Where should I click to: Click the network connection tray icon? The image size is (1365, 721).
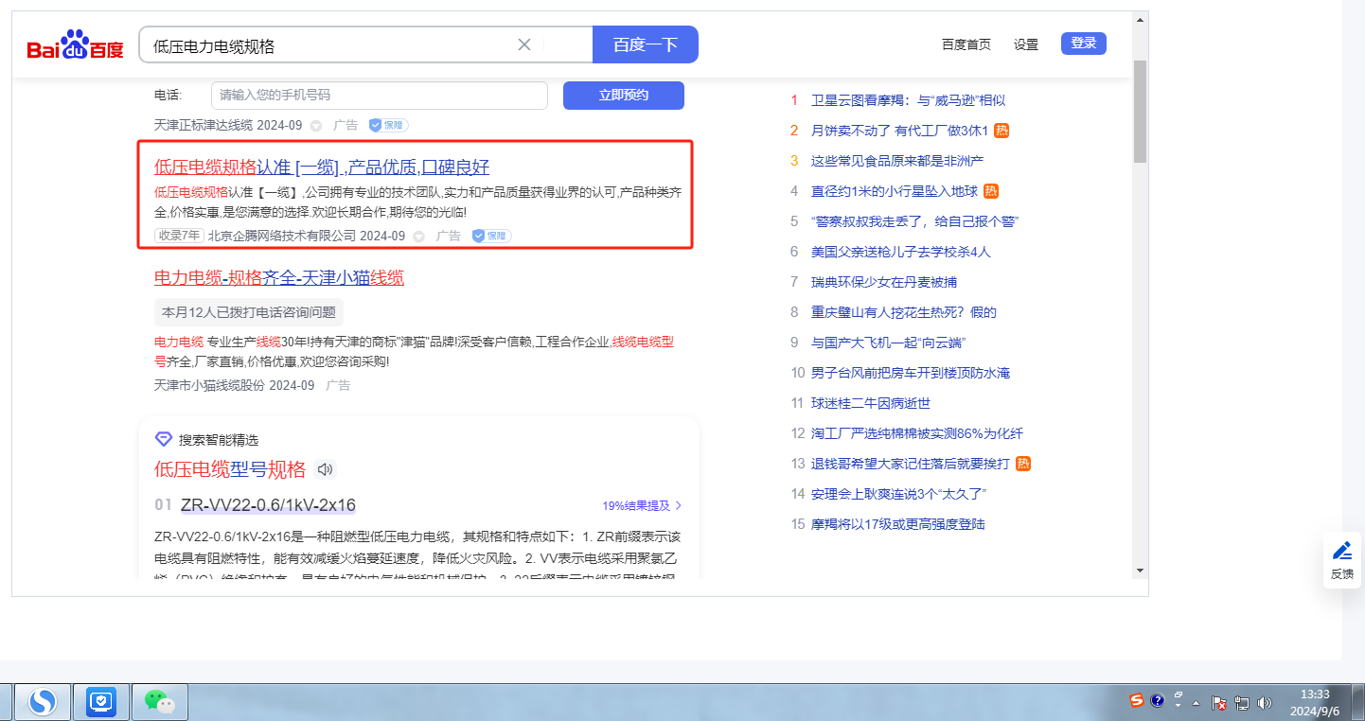tap(1241, 703)
